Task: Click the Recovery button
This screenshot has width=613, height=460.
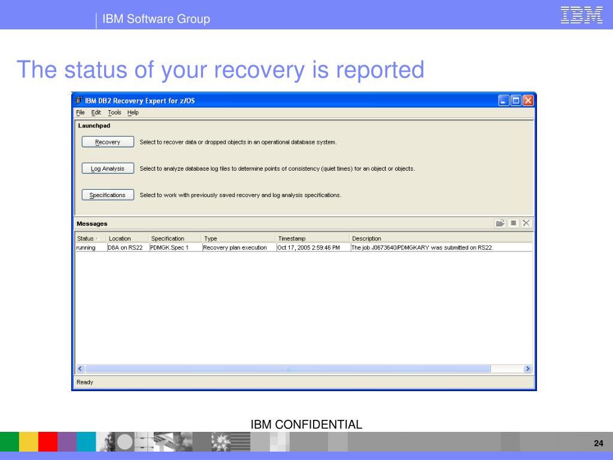Action: point(108,142)
